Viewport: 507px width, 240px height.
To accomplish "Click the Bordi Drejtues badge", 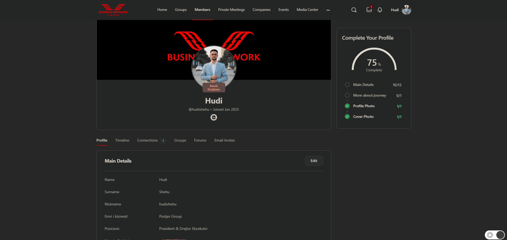I will point(214,88).
